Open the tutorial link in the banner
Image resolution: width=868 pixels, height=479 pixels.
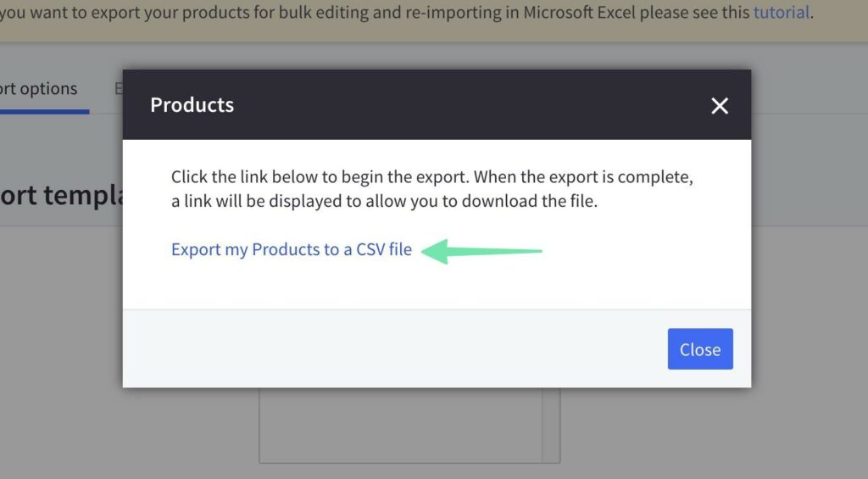781,13
